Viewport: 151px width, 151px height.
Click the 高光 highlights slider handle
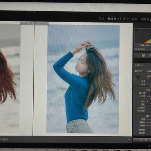pos(147,102)
